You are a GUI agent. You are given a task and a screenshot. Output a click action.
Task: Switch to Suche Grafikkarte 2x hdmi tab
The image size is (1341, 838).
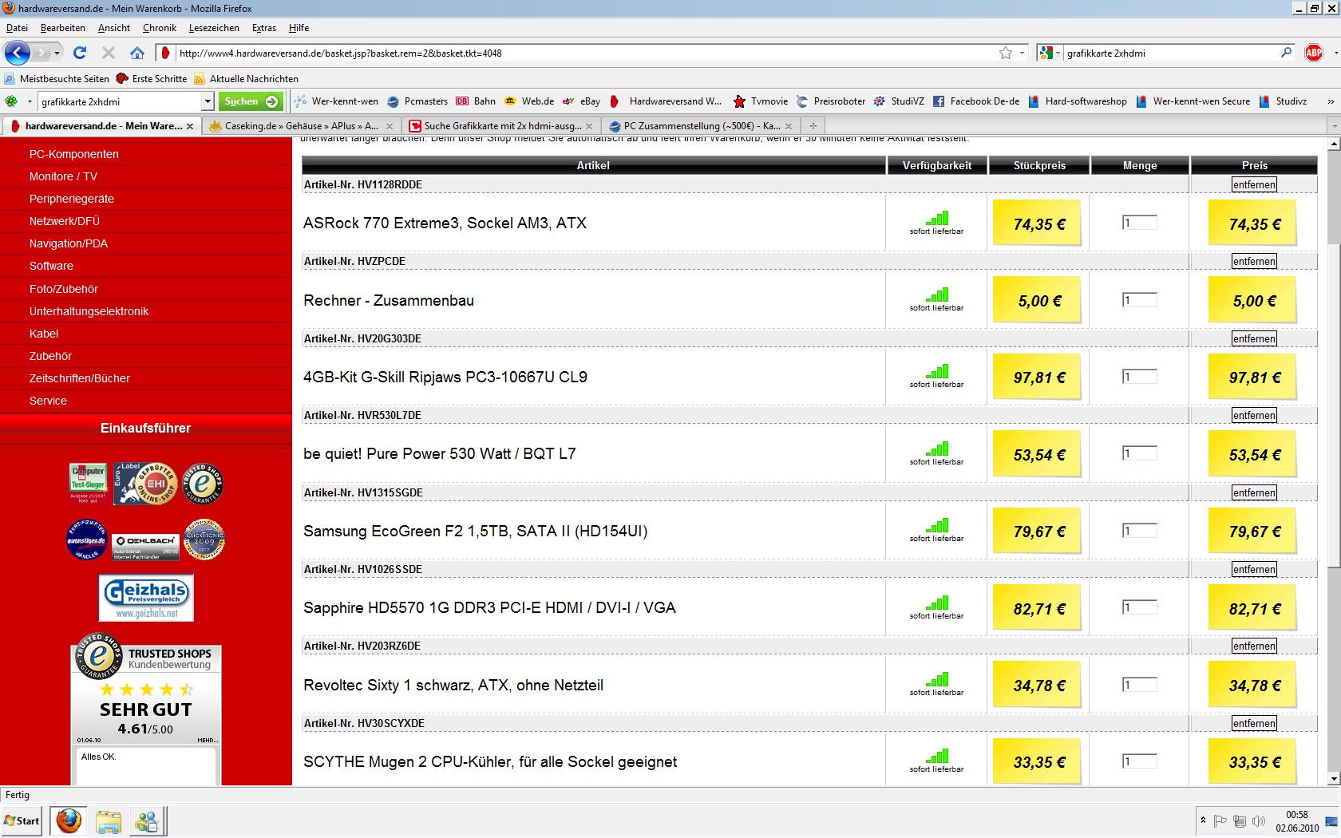[x=502, y=126]
